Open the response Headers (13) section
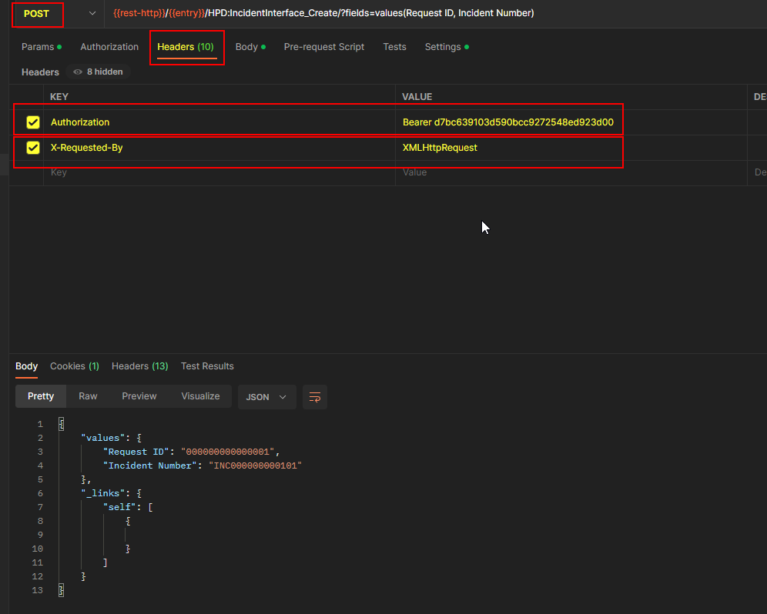 139,366
